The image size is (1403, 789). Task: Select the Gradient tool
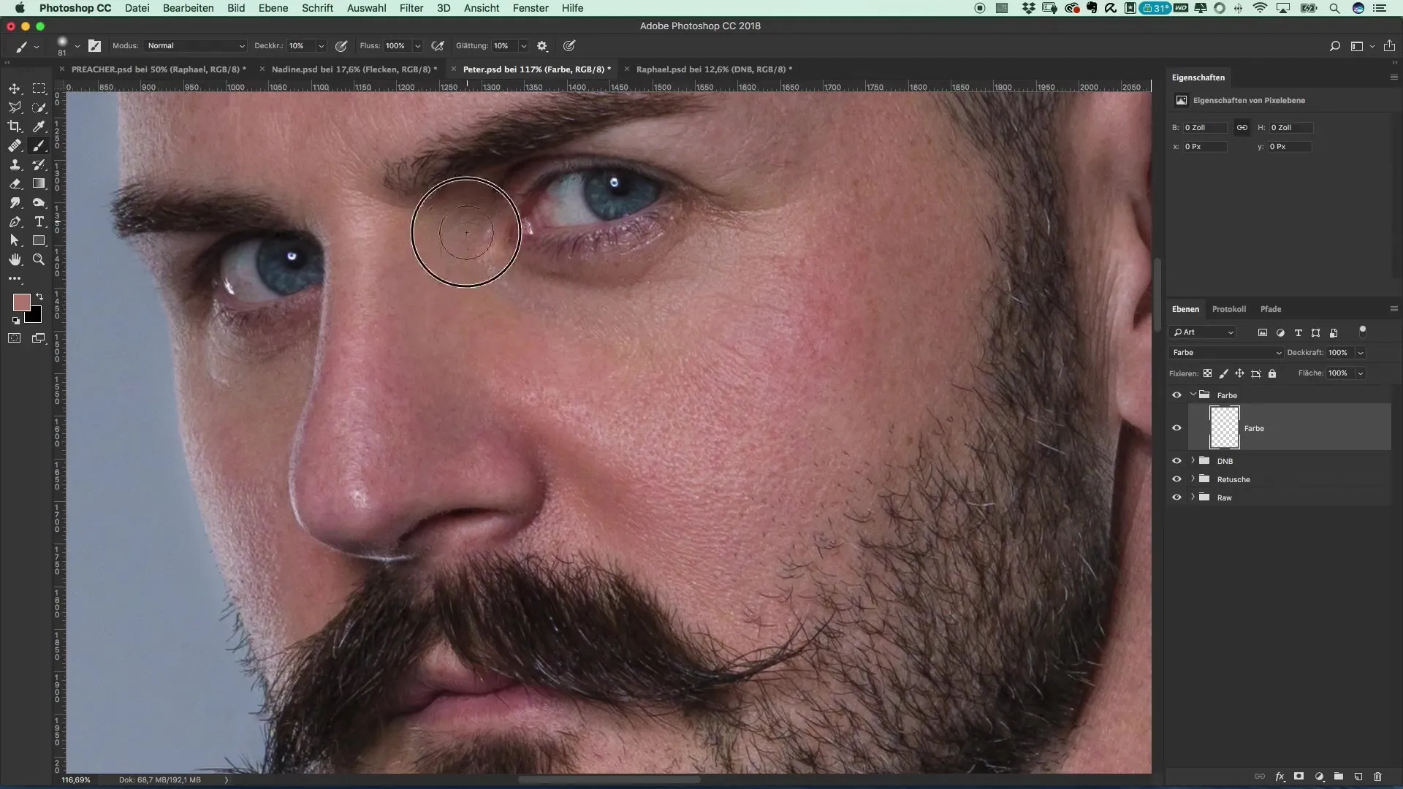coord(39,183)
